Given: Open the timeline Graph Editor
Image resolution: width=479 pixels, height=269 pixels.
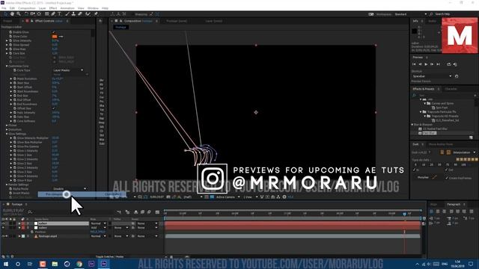Looking at the screenshot, I should click(x=157, y=212).
